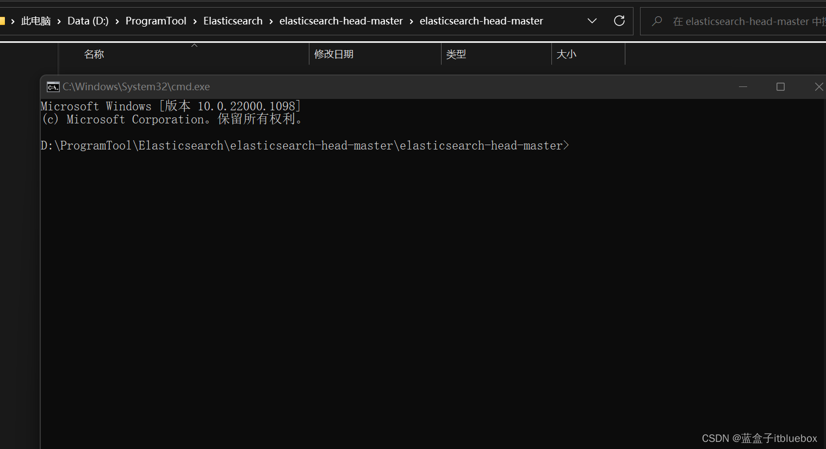Screen dimensions: 826x449
Task: Sort files by 修改日期 column
Action: pyautogui.click(x=334, y=54)
